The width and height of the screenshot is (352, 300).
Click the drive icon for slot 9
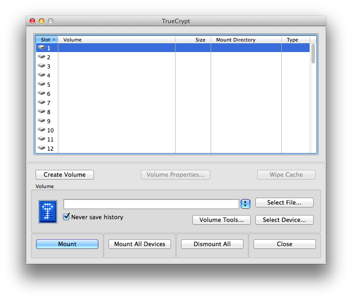tap(41, 120)
